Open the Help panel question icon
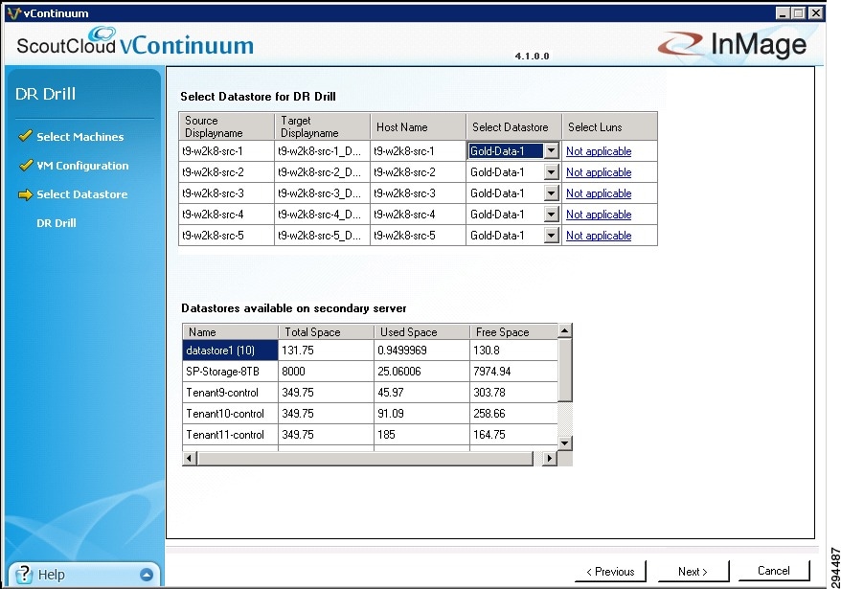The image size is (841, 589). pos(24,575)
